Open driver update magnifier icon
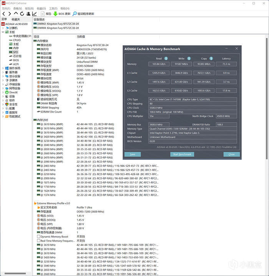Screen dimensions: 269x276 point(75,14)
